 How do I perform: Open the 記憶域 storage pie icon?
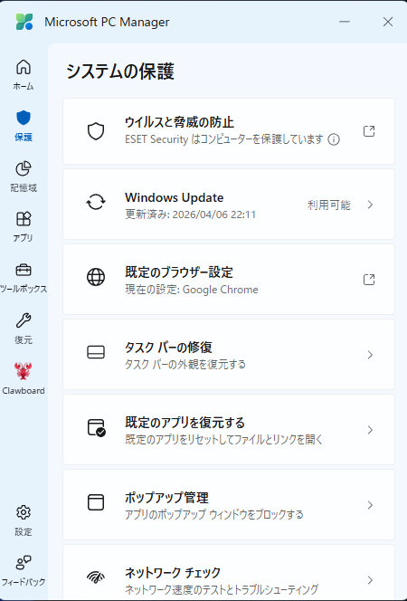pos(24,168)
